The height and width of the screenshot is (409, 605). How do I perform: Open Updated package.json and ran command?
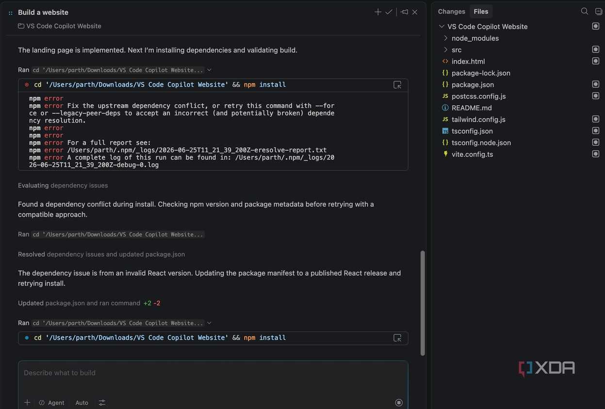tap(89, 303)
